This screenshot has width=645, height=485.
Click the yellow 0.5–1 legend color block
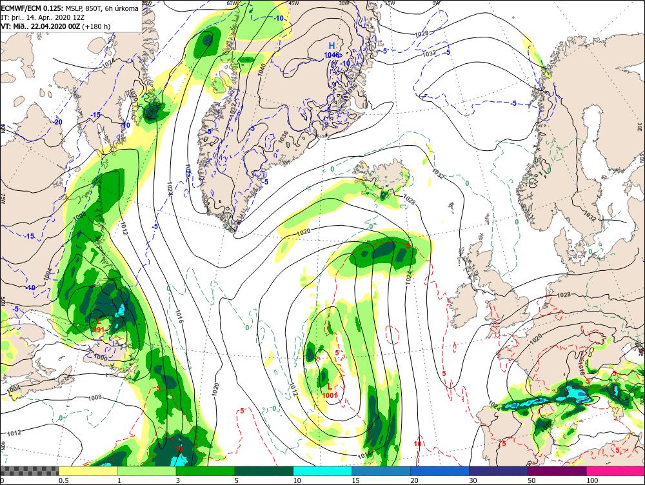(88, 471)
